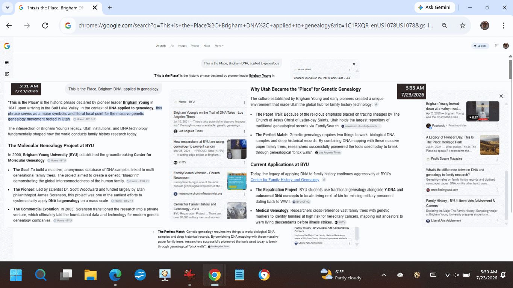Click the Google logo in left sidebar
This screenshot has height=288, width=513.
click(x=7, y=46)
